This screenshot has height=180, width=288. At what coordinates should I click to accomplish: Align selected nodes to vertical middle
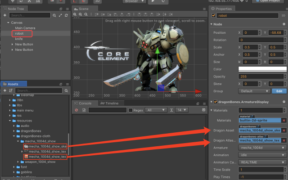pyautogui.click(x=103, y=14)
